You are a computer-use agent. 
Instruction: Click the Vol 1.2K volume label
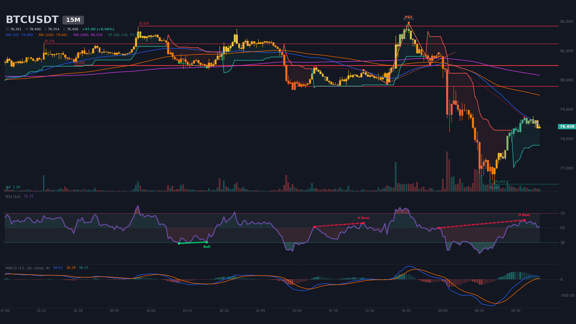tap(13, 187)
